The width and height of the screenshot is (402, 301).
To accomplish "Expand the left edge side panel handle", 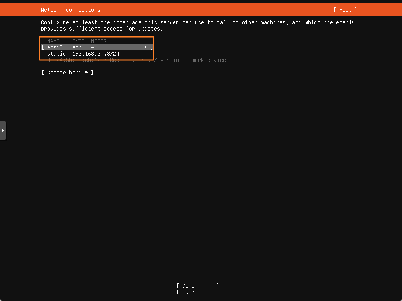I will pos(3,131).
